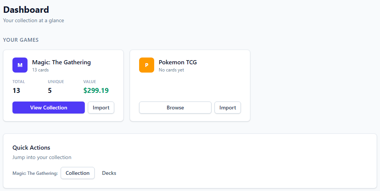Click the Dashboard page heading

26,10
